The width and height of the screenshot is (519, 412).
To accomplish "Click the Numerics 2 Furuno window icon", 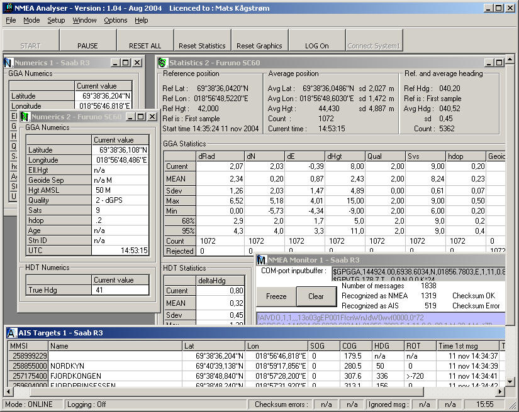I will 25,117.
